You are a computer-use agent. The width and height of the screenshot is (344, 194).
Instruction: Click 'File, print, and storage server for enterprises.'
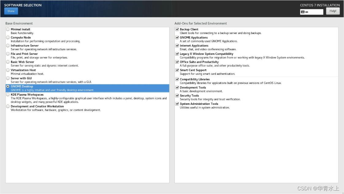(x=39, y=57)
